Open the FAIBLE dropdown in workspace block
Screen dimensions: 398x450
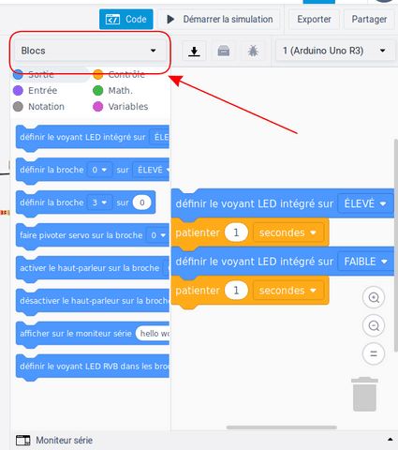[365, 262]
